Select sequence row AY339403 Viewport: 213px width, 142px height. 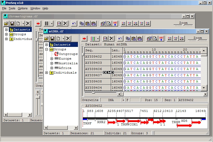94,63
